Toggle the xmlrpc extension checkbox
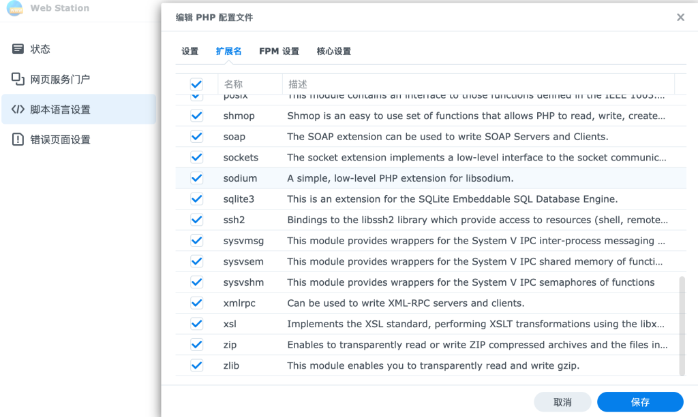This screenshot has width=698, height=417. click(x=196, y=303)
